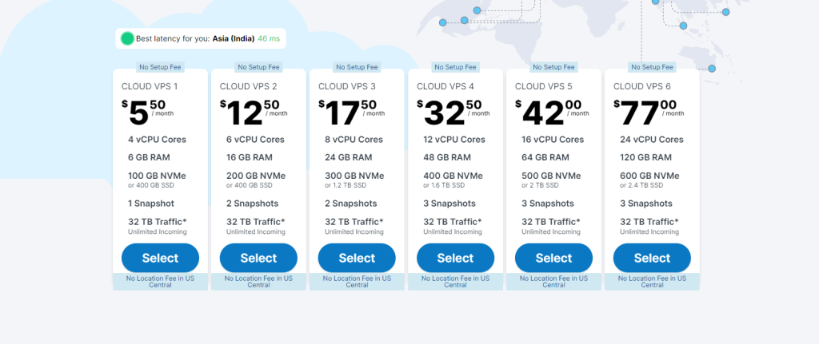The image size is (819, 344).
Task: Click the $5.50 monthly price
Action: [148, 112]
